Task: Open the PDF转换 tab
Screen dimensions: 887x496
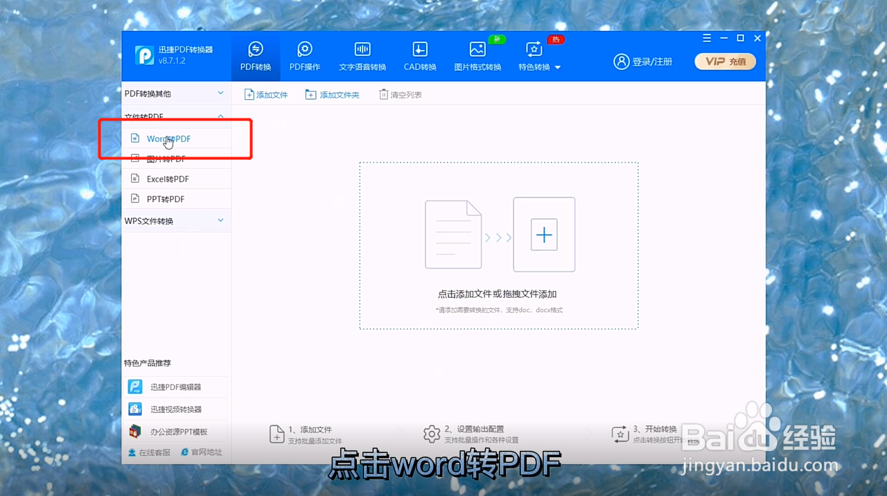Action: tap(255, 56)
